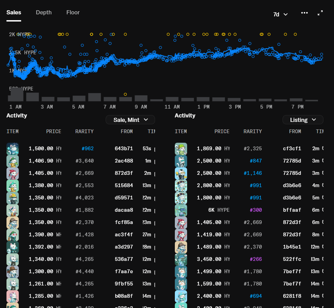
Task: Switch to the Floor tab
Action: (x=73, y=13)
